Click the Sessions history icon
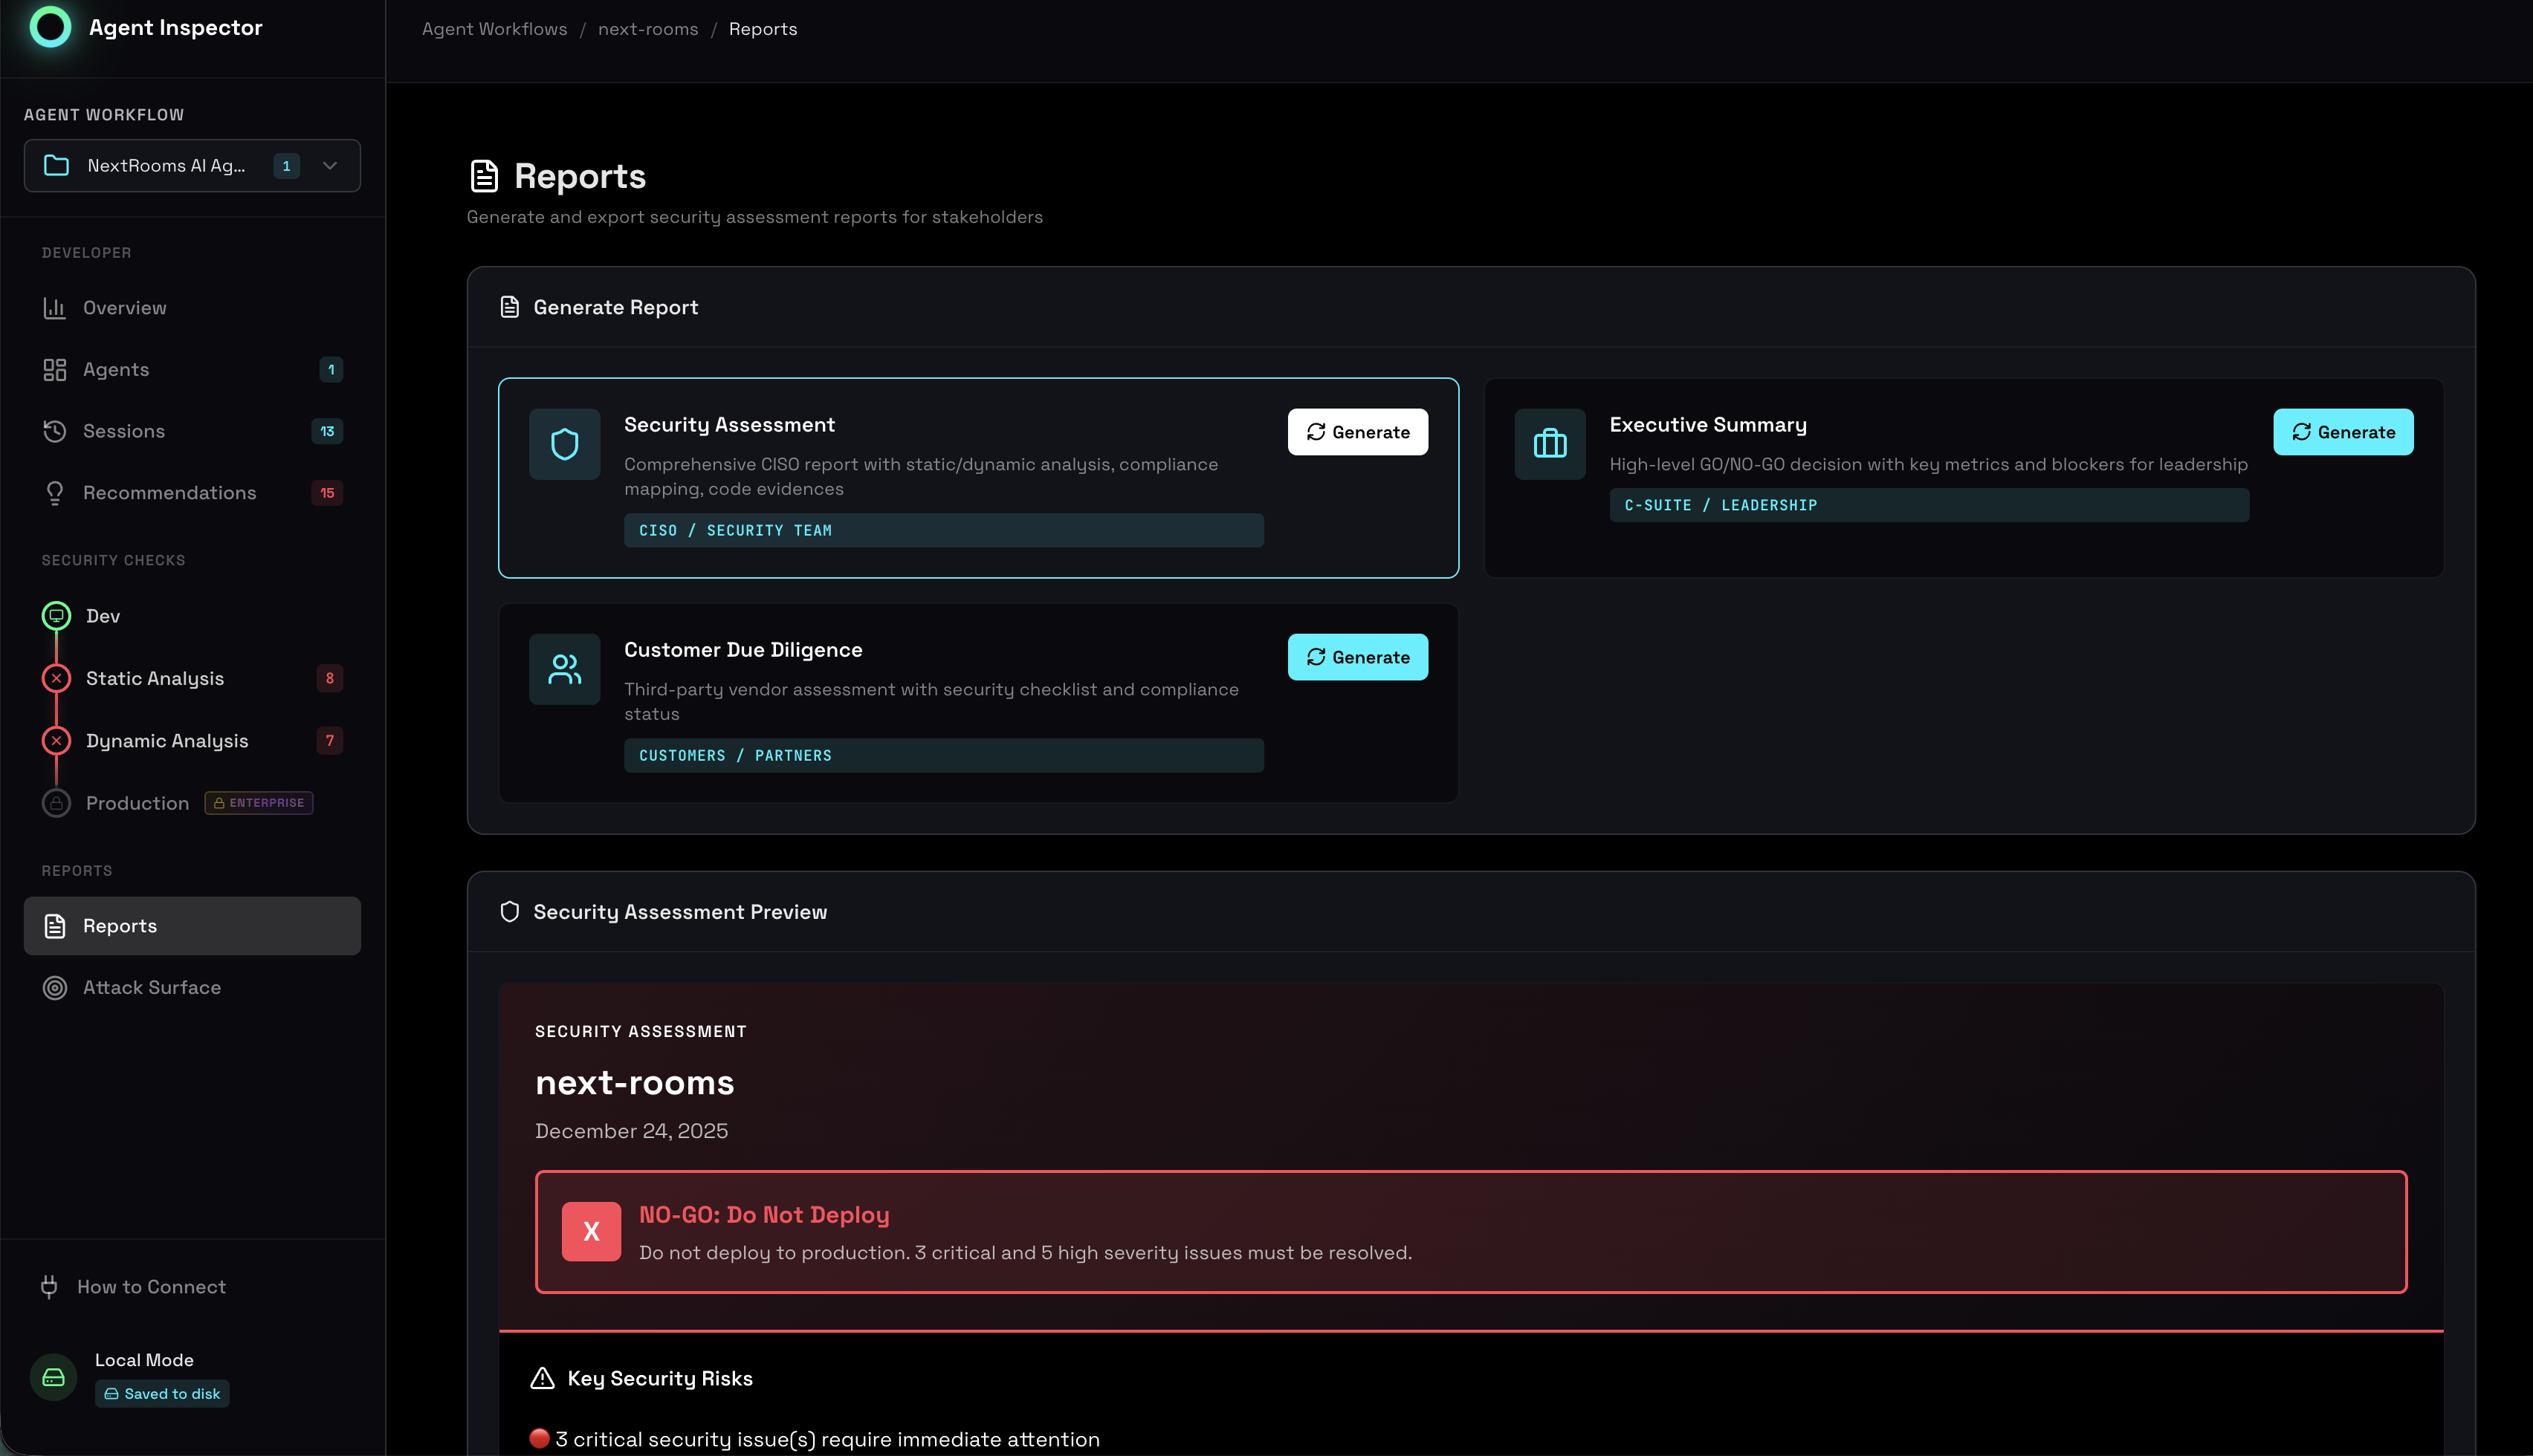Image resolution: width=2533 pixels, height=1456 pixels. coord(56,431)
